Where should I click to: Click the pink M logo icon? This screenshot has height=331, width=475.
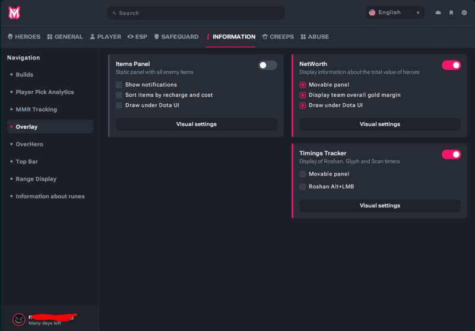point(14,12)
